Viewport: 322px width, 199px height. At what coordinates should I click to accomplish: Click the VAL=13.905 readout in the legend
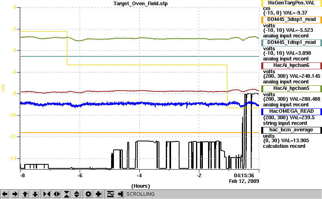tap(295, 141)
